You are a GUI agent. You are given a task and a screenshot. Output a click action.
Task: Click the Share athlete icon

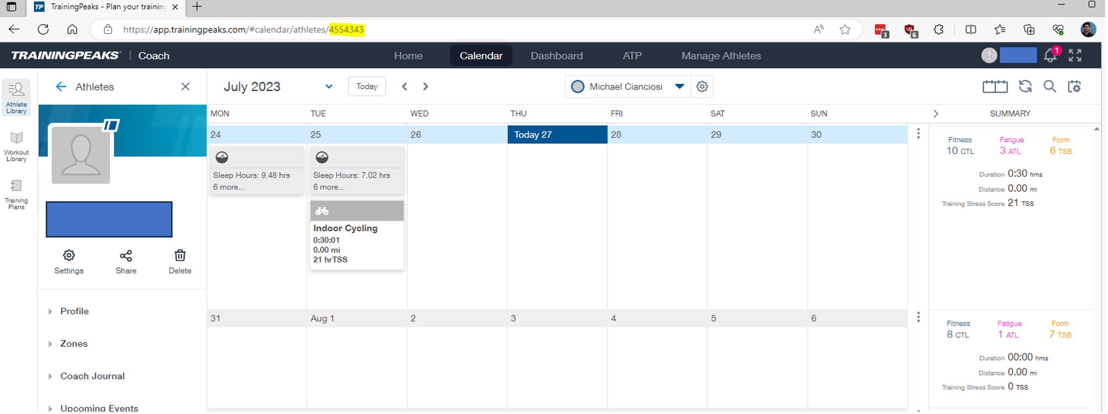[x=126, y=262]
